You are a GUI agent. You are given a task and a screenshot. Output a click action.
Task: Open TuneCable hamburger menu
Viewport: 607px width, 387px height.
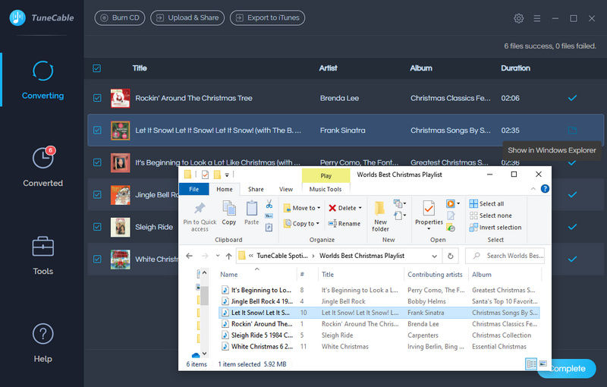tap(537, 18)
